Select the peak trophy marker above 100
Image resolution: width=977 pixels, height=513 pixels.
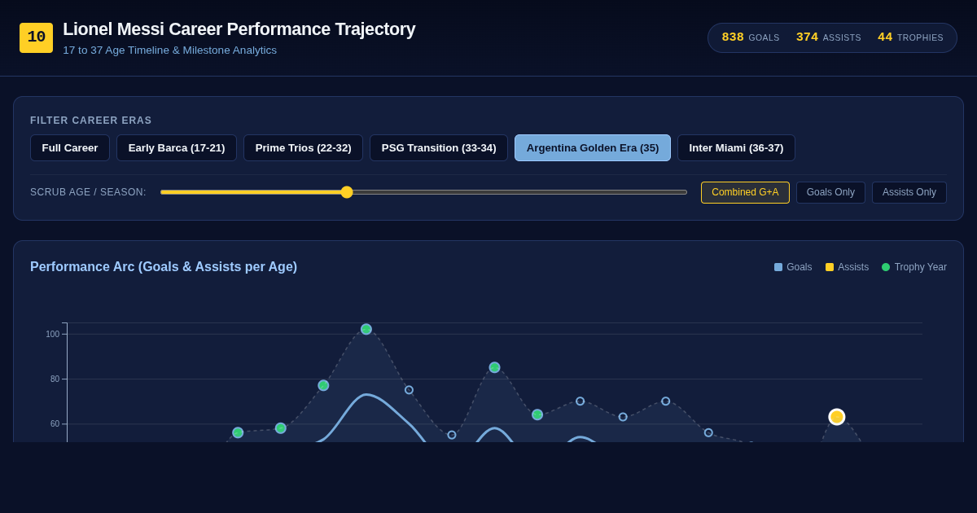366,329
